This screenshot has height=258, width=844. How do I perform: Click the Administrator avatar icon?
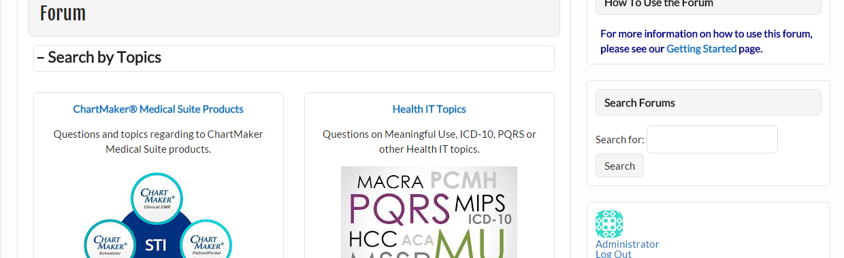tap(609, 224)
